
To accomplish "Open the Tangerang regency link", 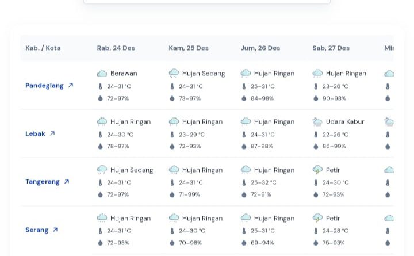I will 43,182.
